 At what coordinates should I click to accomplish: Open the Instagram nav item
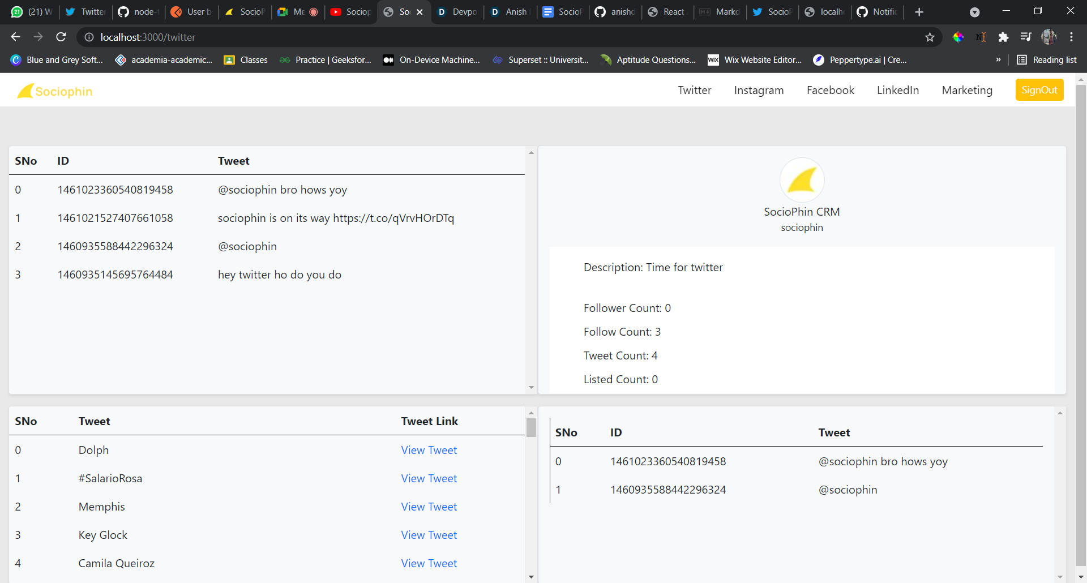(759, 90)
